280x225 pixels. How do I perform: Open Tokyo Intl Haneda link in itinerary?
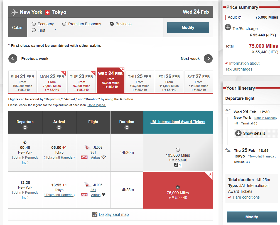262,156
